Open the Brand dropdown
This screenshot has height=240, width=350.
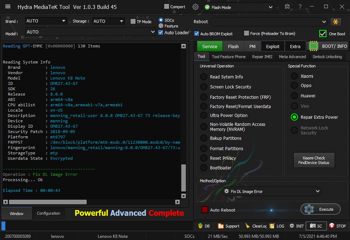click(x=46, y=21)
